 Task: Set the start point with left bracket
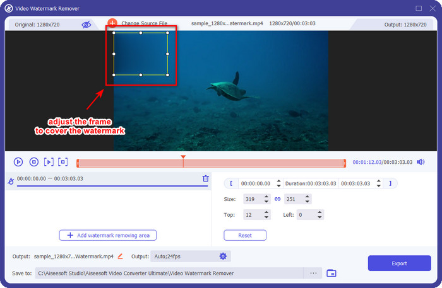232,183
